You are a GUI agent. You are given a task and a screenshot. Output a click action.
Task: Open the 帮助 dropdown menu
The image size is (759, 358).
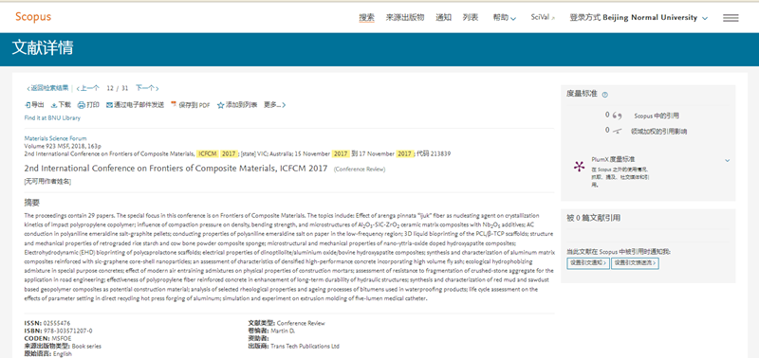click(x=505, y=18)
